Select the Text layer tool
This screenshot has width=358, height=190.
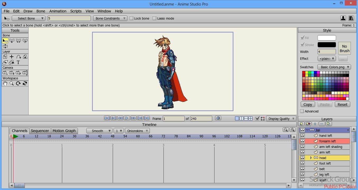[18, 62]
